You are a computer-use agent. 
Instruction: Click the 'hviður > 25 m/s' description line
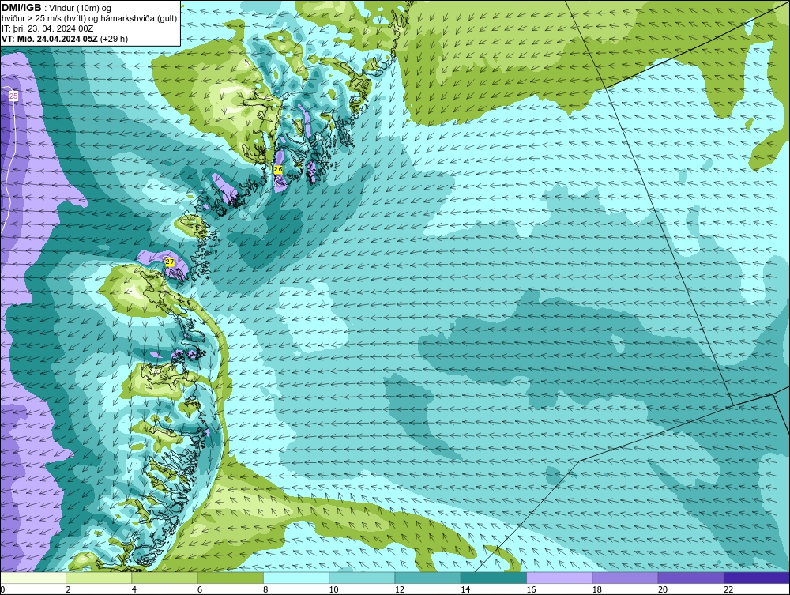point(89,19)
